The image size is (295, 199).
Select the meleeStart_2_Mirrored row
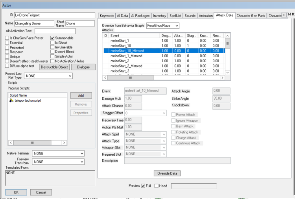(164, 66)
